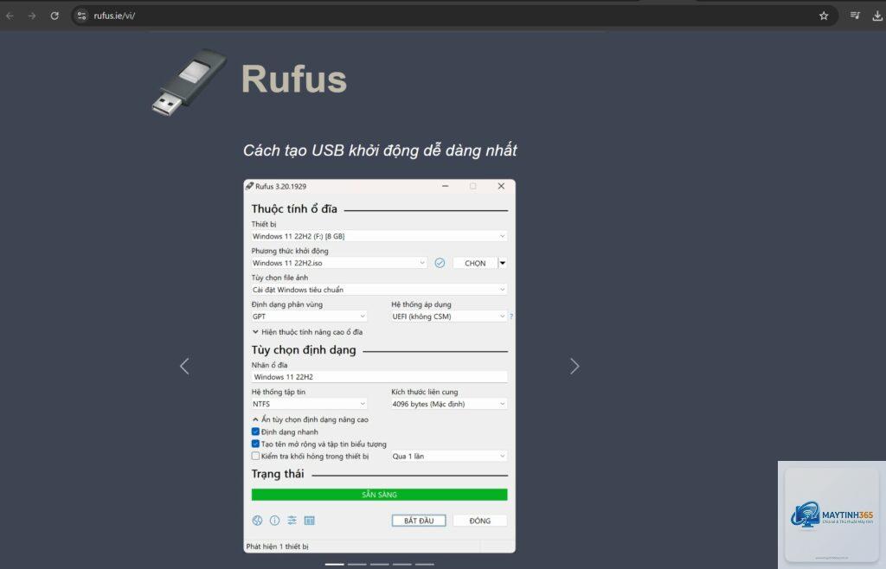886x569 pixels.
Task: Open the Rufus settings sliders icon
Action: click(292, 521)
